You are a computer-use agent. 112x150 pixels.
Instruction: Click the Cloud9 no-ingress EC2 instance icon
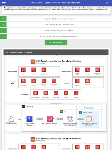click(89, 119)
